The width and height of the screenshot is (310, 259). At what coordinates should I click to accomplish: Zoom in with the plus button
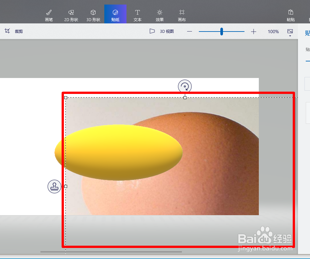pyautogui.click(x=254, y=31)
